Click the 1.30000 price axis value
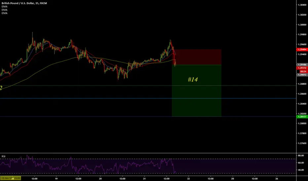The image size is (308, 181). pyautogui.click(x=302, y=25)
